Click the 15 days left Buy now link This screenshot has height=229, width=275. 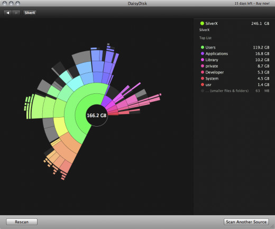point(252,3)
